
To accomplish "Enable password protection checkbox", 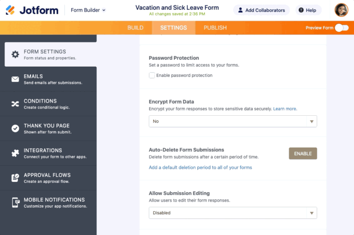I will [152, 75].
